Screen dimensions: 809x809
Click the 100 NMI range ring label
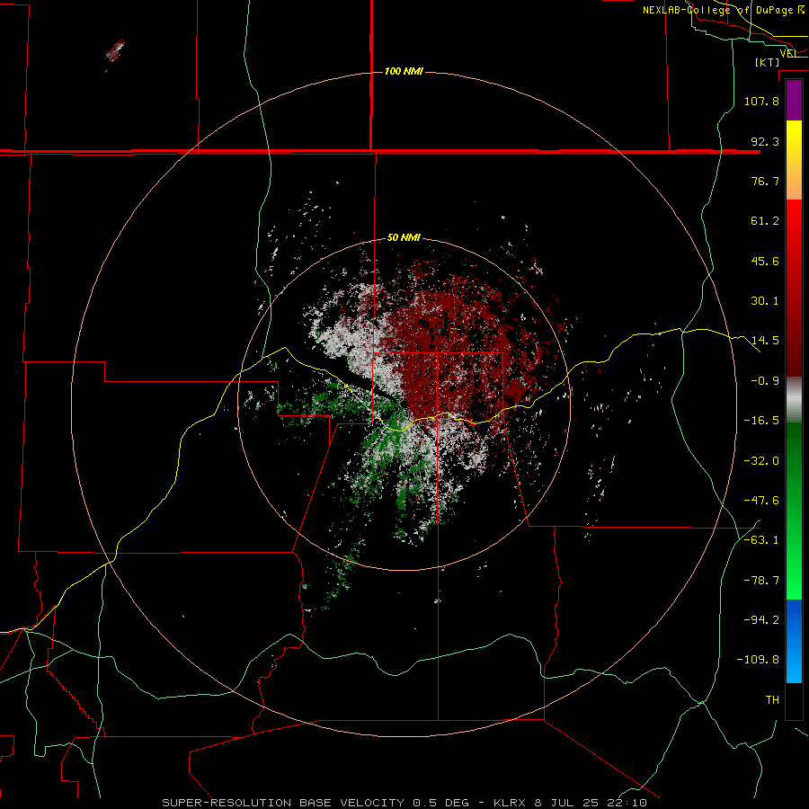point(404,71)
